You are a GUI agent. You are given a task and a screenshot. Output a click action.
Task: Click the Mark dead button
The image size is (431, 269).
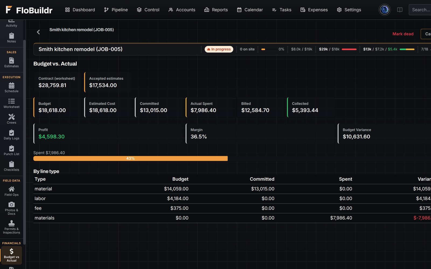[x=403, y=34]
